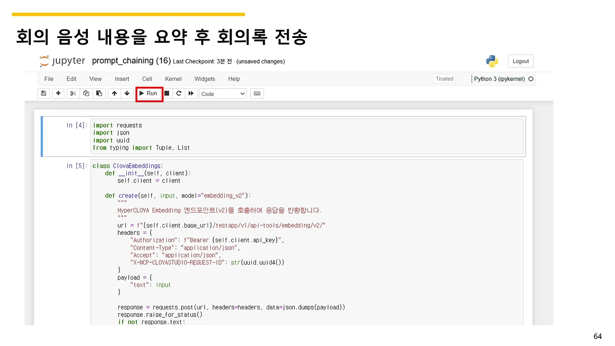Click the "response = requests.post" line

(x=231, y=307)
